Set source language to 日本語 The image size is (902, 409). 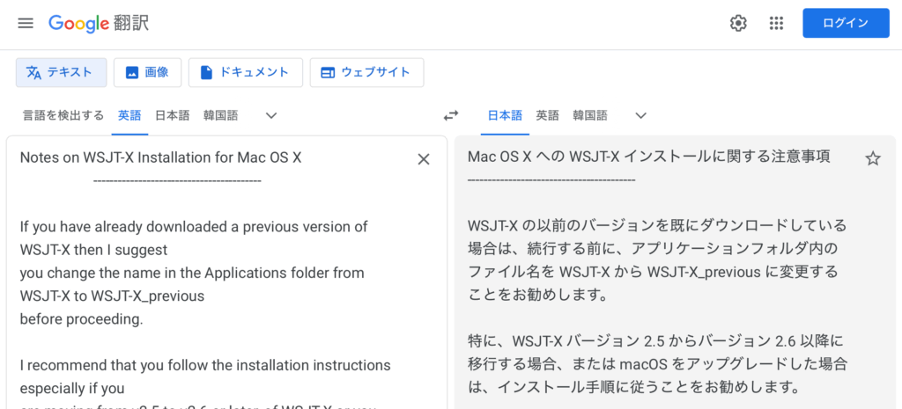(x=172, y=115)
